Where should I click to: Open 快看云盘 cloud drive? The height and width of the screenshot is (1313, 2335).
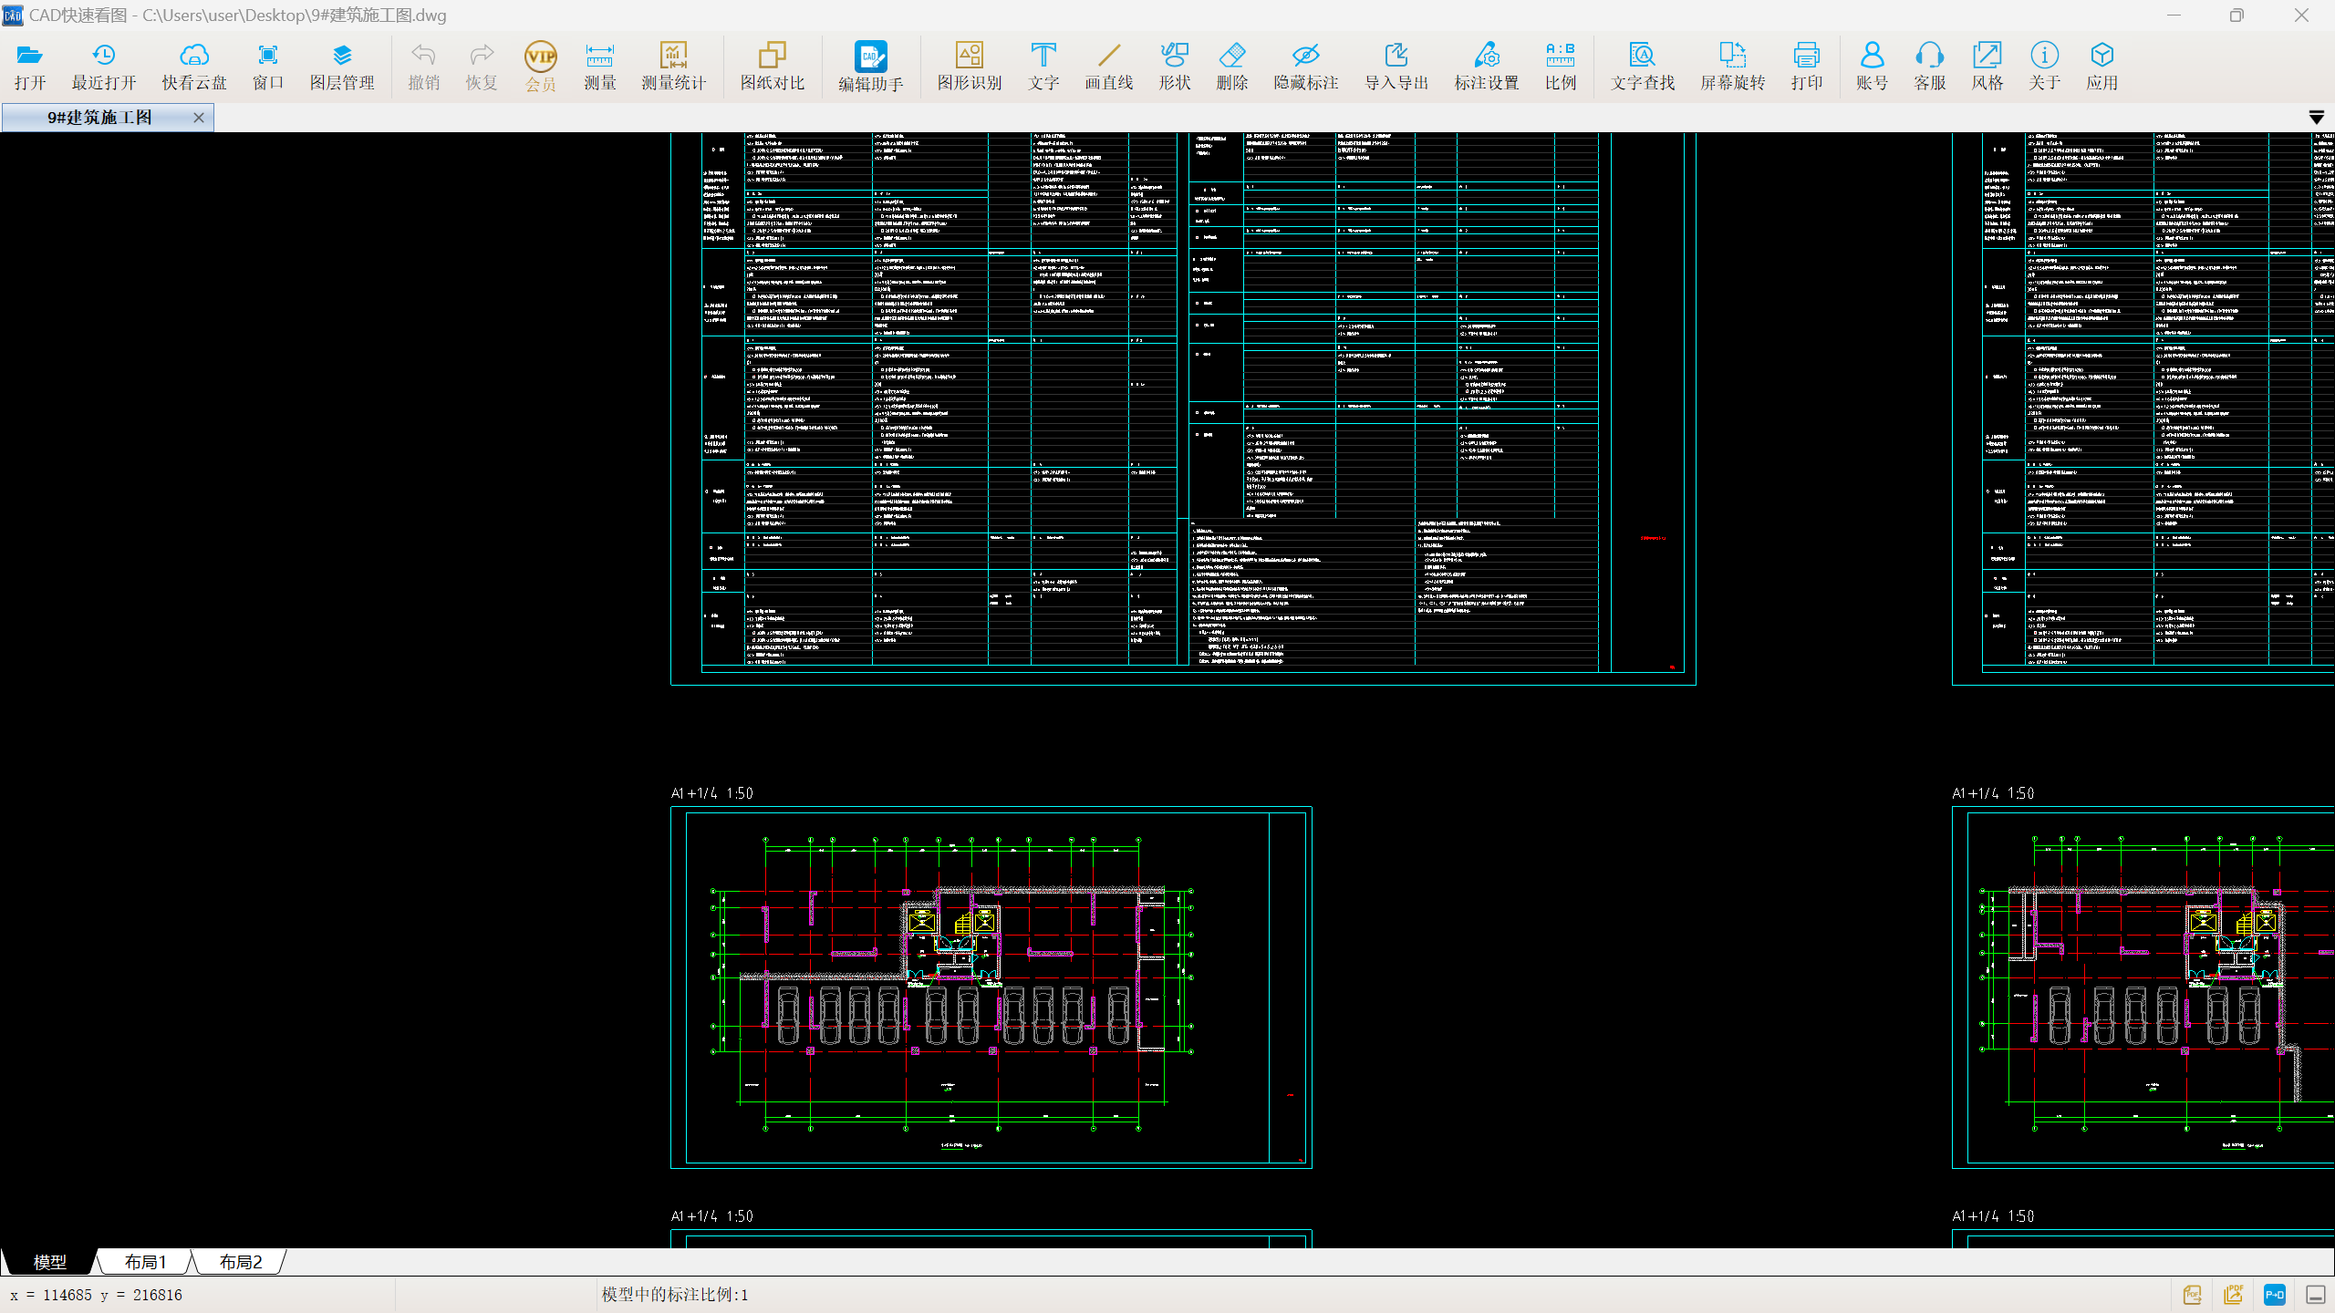(193, 66)
